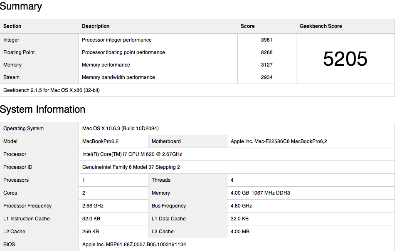Click the Stream score 2934

click(x=266, y=77)
